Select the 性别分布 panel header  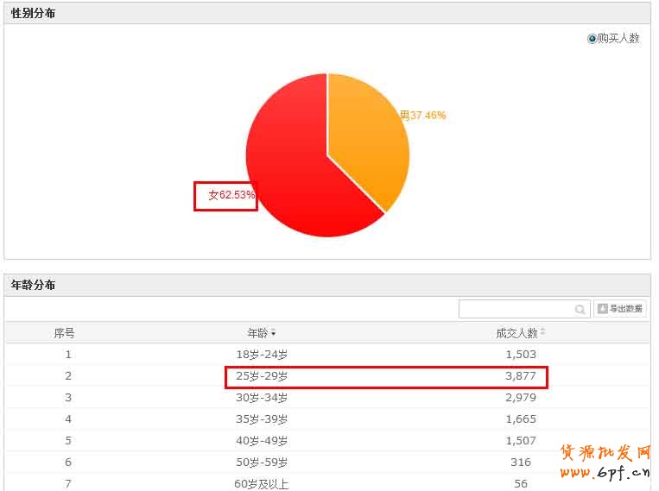[x=33, y=13]
